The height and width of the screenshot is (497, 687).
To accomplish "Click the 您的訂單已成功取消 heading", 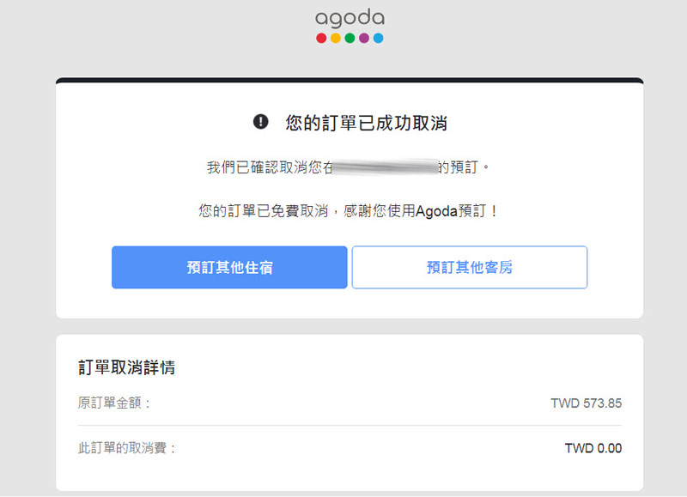I will (366, 123).
